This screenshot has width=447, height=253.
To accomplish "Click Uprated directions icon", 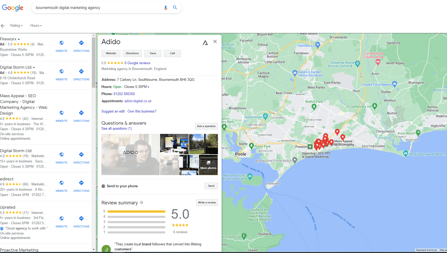I will [81, 218].
